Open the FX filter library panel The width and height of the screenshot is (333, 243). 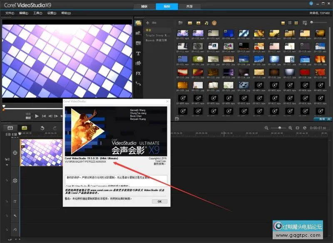click(138, 73)
